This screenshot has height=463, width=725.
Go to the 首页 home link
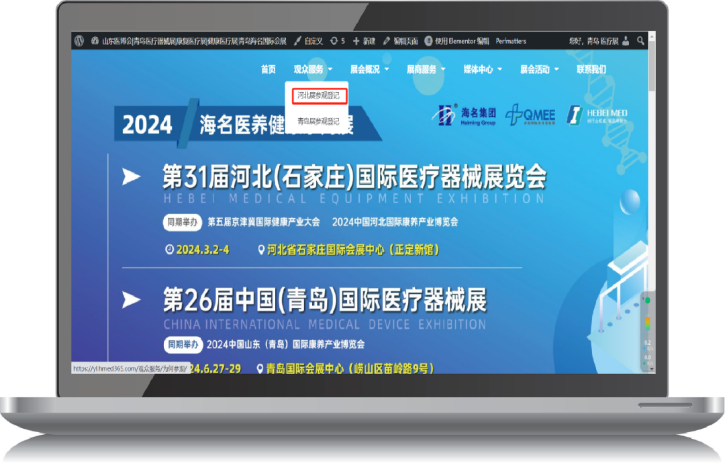[268, 69]
